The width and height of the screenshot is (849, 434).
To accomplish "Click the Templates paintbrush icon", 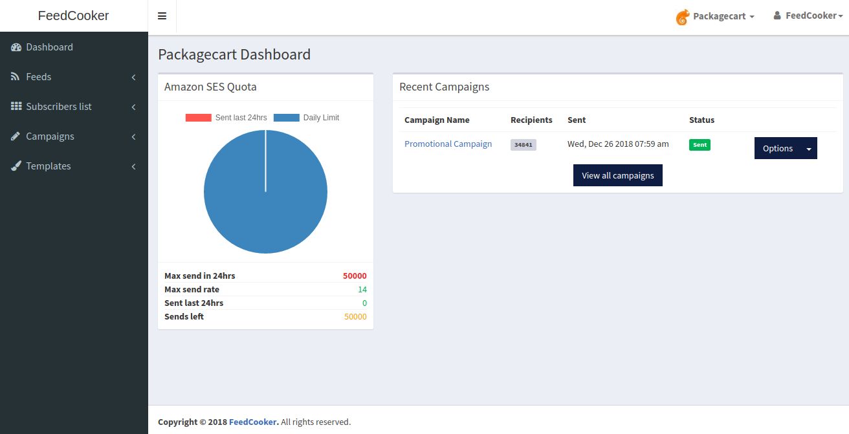I will click(16, 166).
